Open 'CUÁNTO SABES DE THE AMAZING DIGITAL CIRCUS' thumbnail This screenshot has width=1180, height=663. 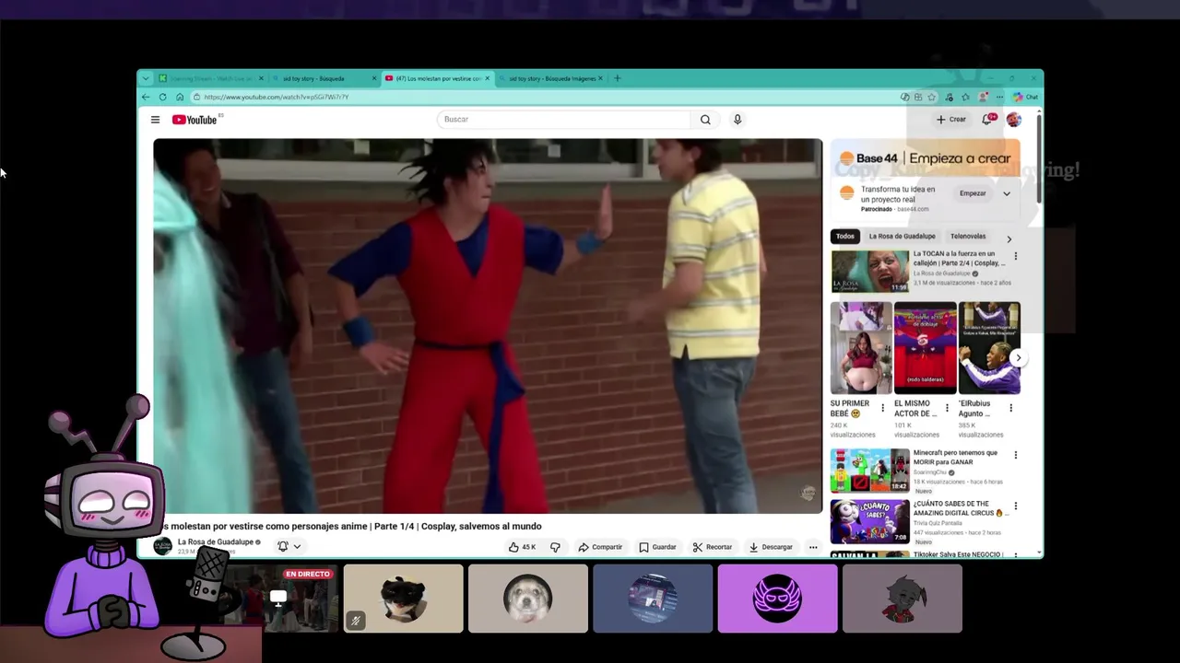[870, 521]
